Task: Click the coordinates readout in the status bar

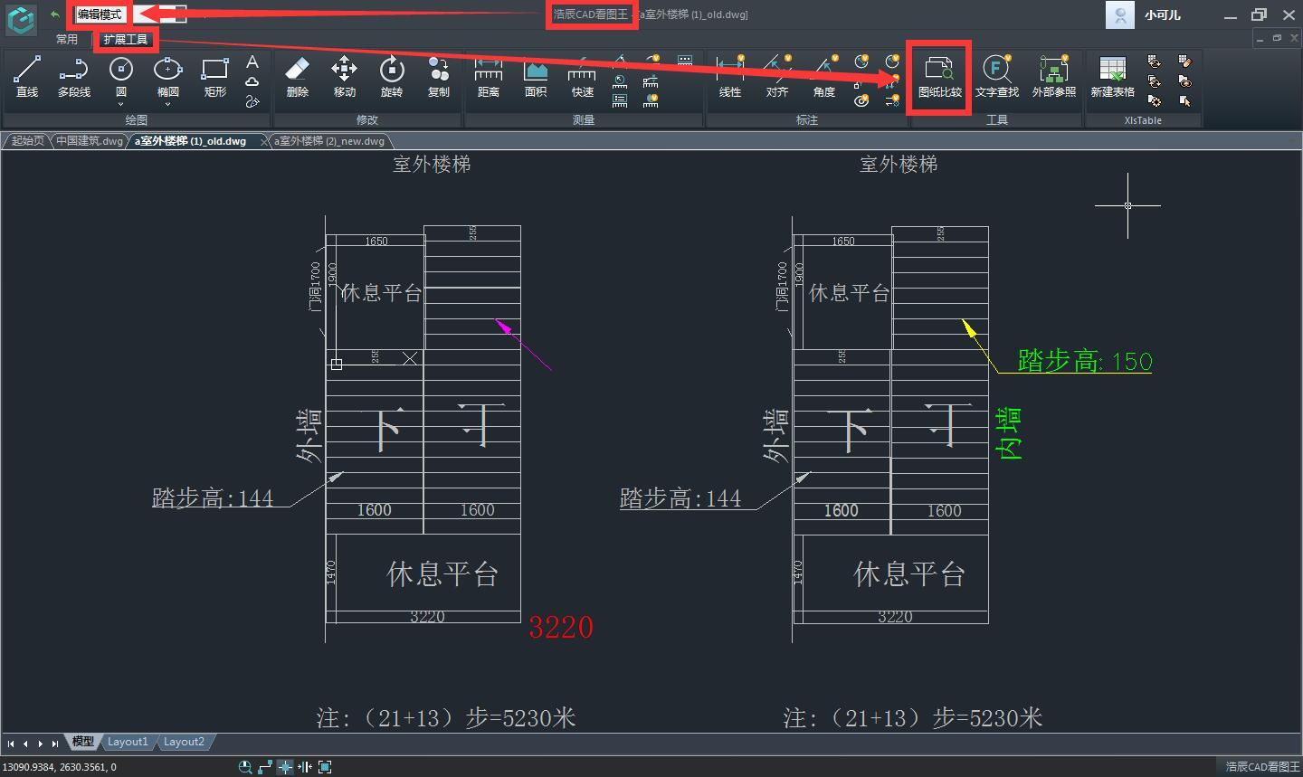Action: tap(60, 767)
